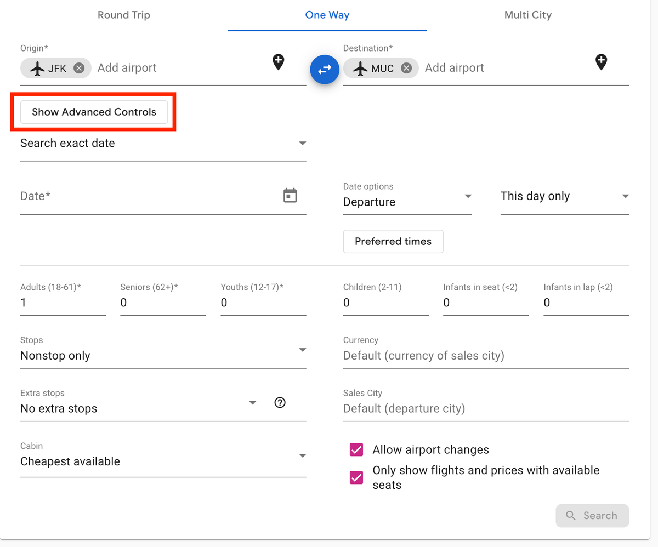Click Show Advanced Controls button

pyautogui.click(x=94, y=112)
